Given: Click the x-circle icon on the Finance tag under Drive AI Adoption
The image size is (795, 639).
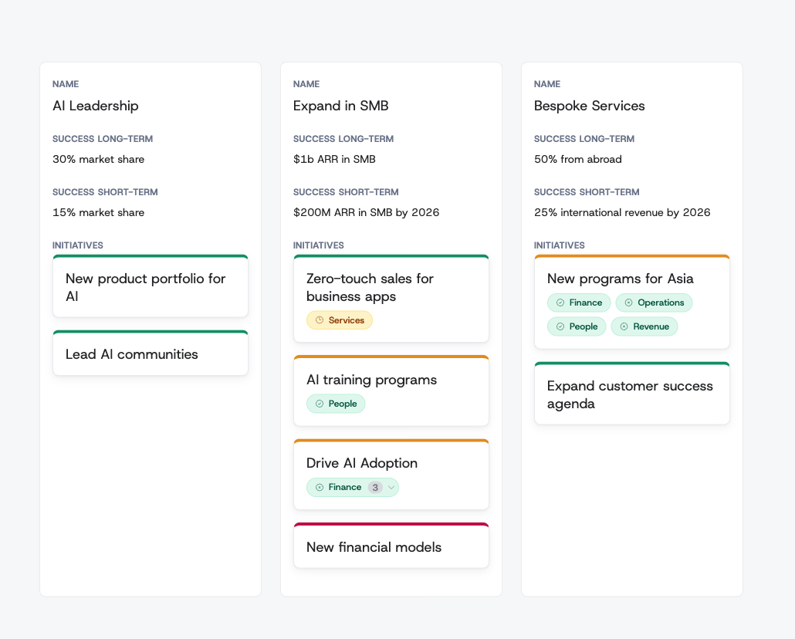Looking at the screenshot, I should point(320,488).
